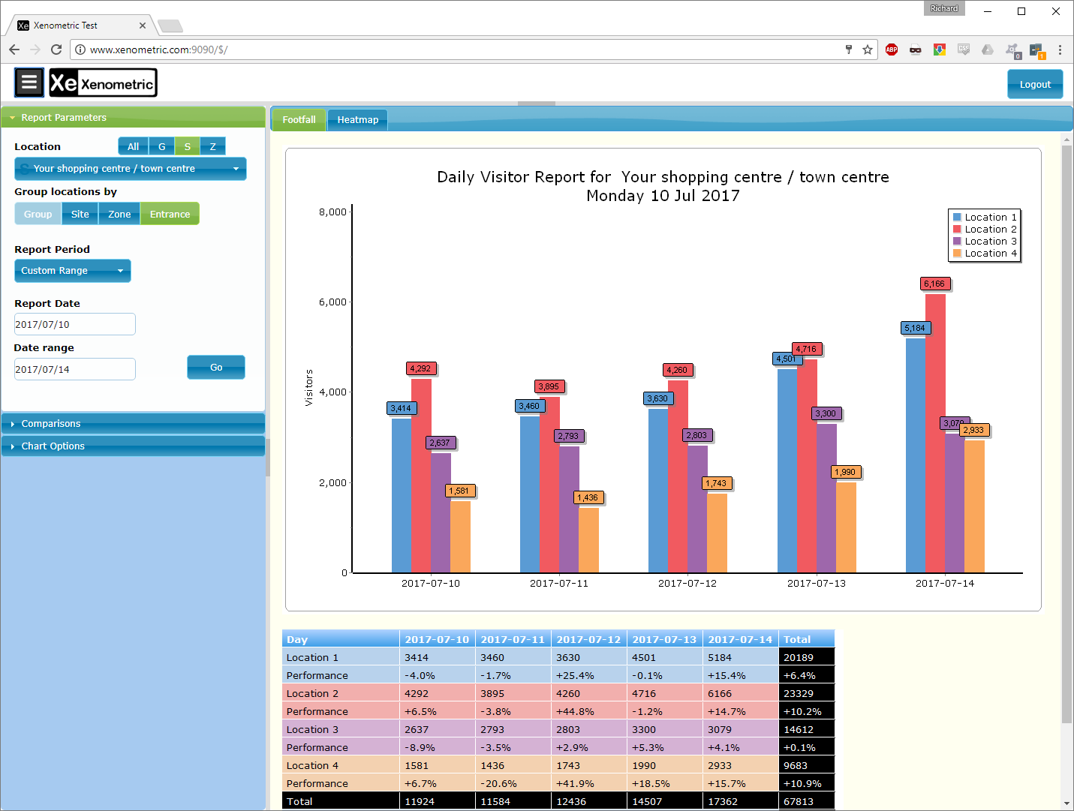This screenshot has height=811, width=1074.
Task: Select the Xenometric Test browser tab
Action: [x=81, y=26]
